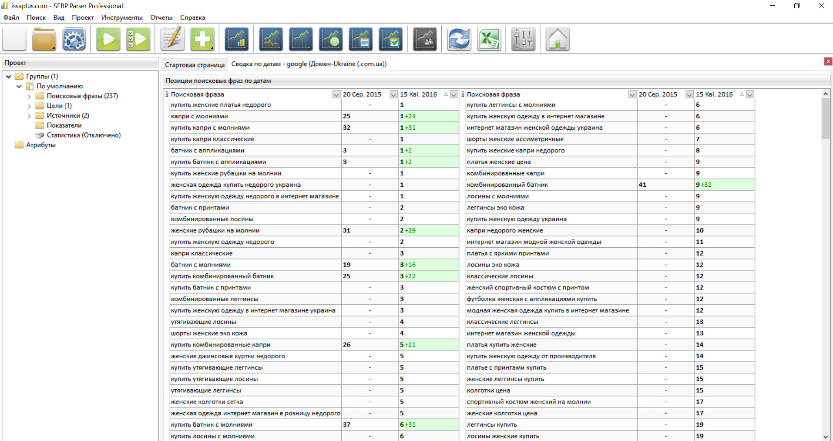This screenshot has width=833, height=441.
Task: Select row 'женские колготки сетка'
Action: [x=314, y=402]
